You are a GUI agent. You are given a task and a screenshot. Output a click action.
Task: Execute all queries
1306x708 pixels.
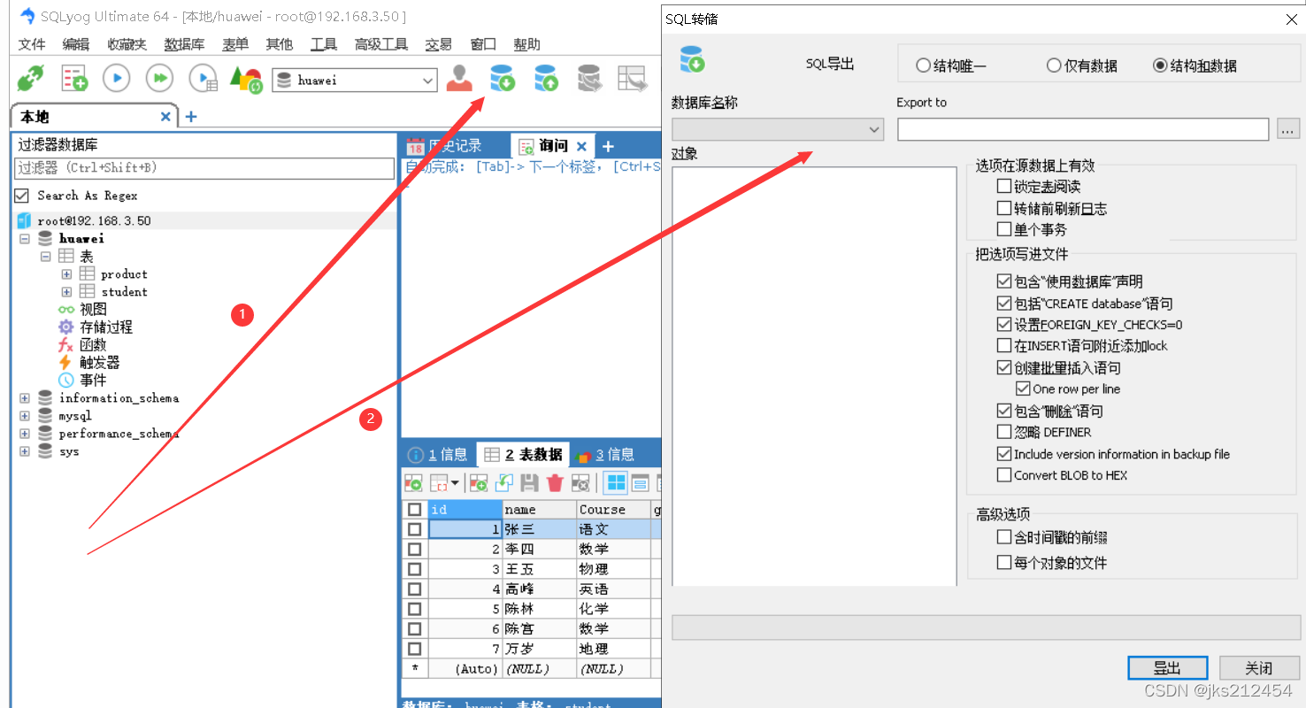click(159, 78)
